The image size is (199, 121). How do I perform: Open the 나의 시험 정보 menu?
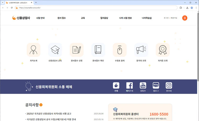[126, 18]
